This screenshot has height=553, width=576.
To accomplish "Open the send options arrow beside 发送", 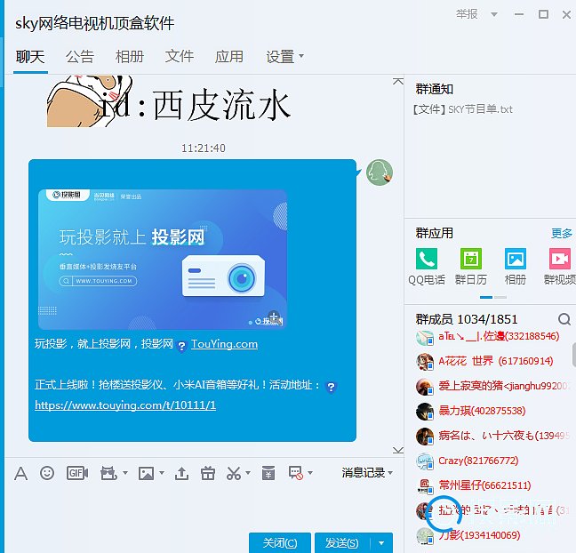I will click(381, 542).
